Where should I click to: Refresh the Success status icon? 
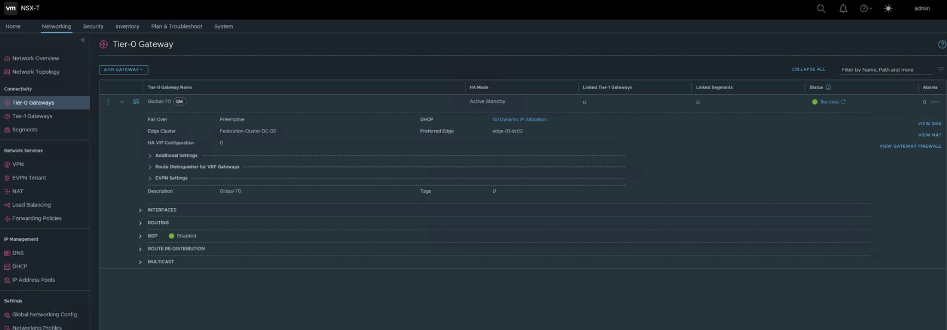843,102
